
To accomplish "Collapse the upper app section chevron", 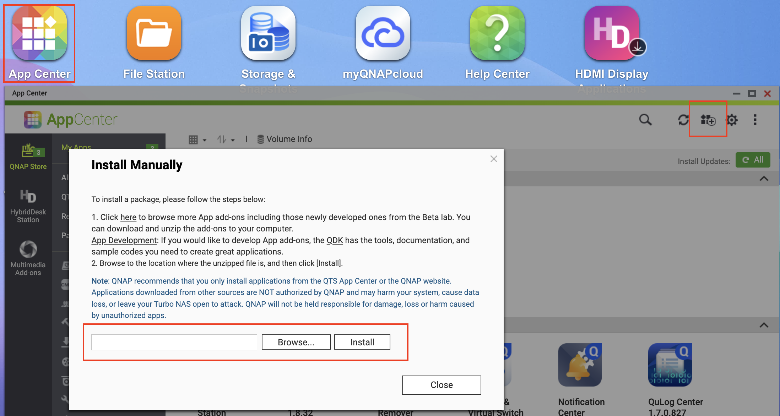I will click(x=764, y=179).
